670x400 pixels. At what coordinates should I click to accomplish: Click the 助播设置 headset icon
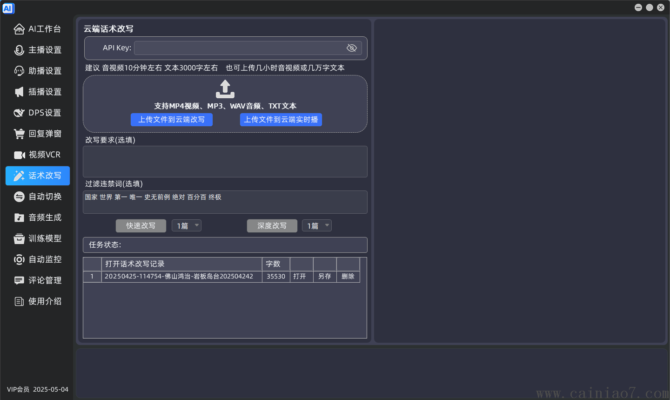tap(19, 71)
